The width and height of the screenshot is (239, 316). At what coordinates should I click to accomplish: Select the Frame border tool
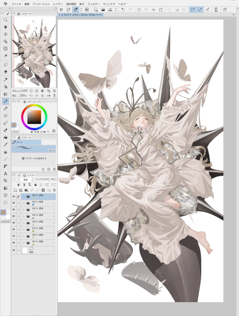6,195
